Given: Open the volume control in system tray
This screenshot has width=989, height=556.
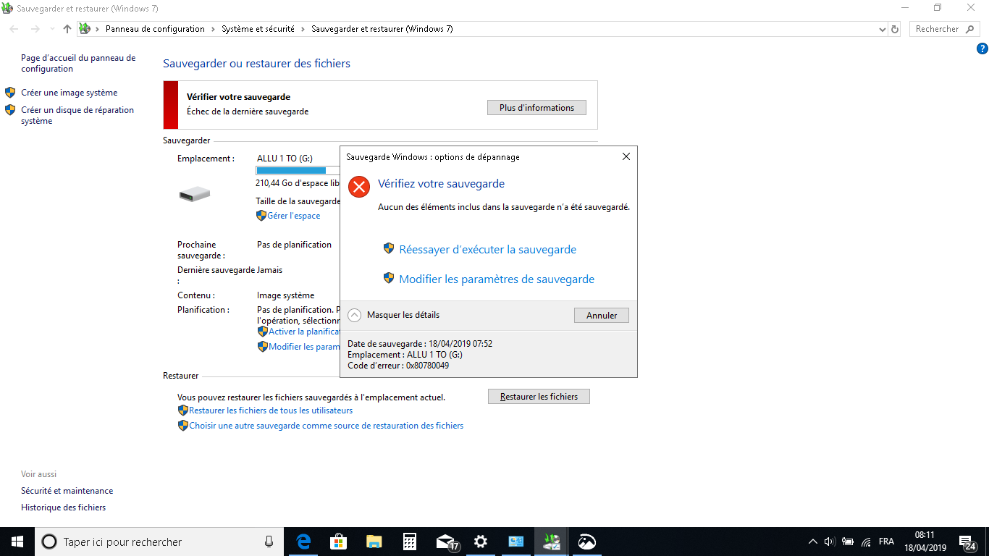Looking at the screenshot, I should tap(830, 542).
